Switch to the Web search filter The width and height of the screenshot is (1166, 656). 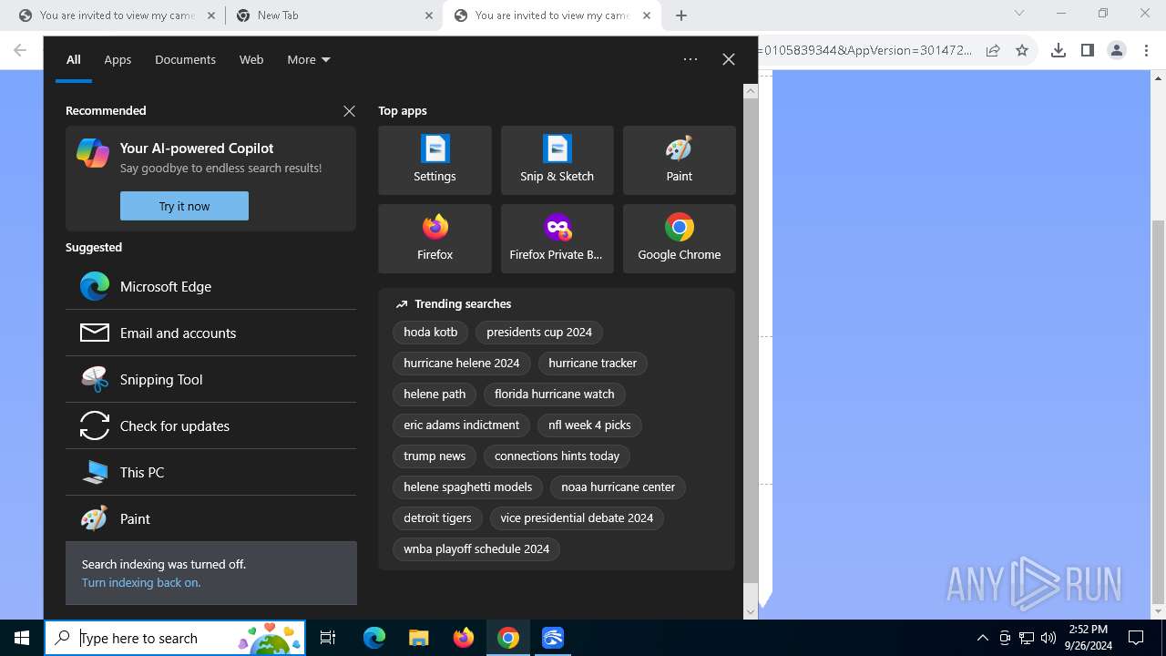point(251,59)
